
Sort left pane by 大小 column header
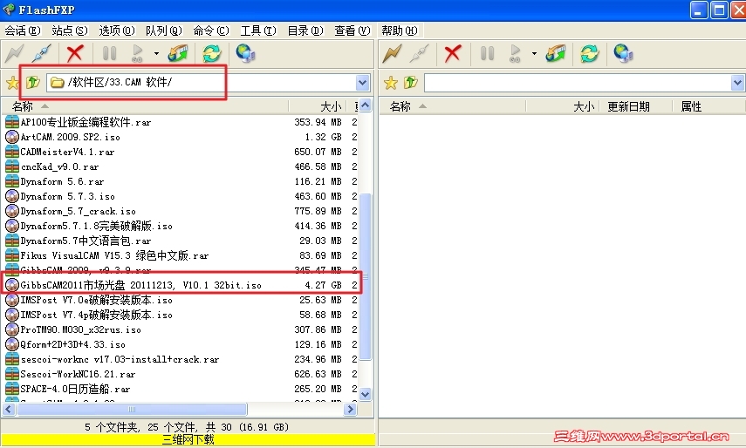pos(318,106)
